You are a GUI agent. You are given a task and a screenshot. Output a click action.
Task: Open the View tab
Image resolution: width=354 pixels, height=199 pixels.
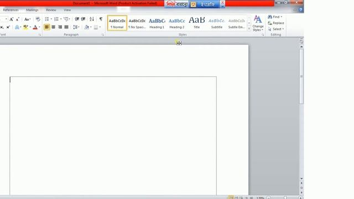tap(67, 10)
